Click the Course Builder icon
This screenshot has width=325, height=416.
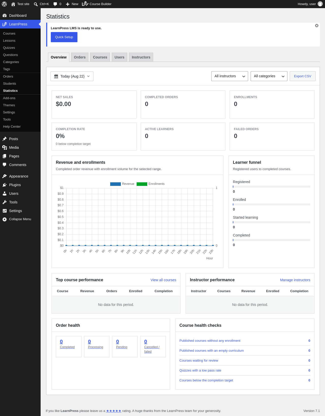[x=85, y=4]
